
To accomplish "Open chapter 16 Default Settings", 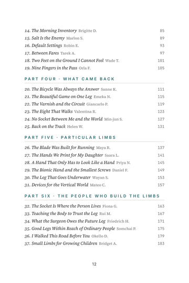I will (94, 46).
